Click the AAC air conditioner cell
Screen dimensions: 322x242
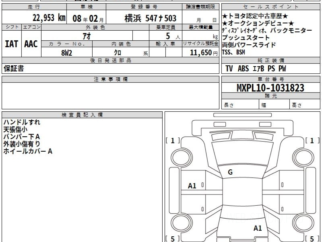pos(31,44)
